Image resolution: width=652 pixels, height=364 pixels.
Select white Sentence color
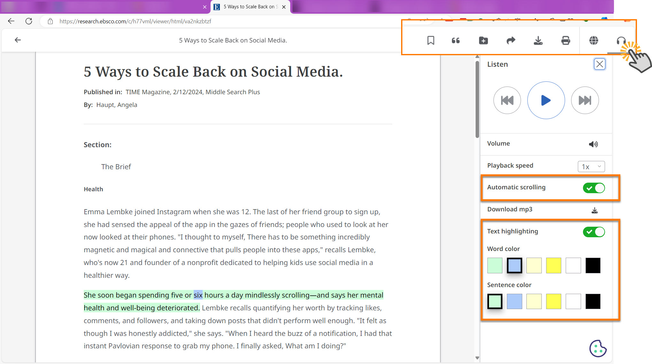573,301
